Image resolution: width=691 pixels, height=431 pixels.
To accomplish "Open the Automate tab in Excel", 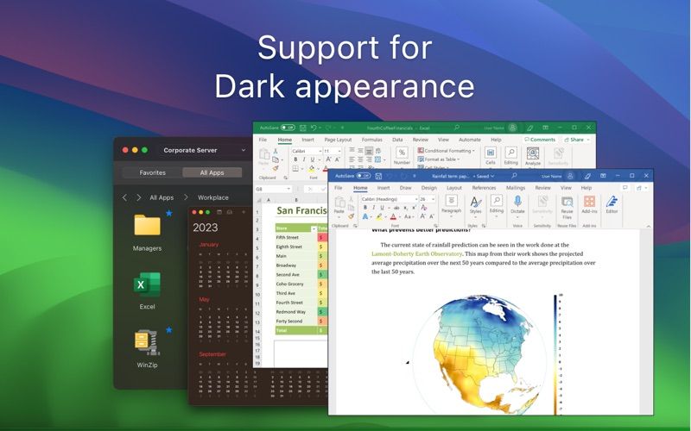I will tap(469, 140).
